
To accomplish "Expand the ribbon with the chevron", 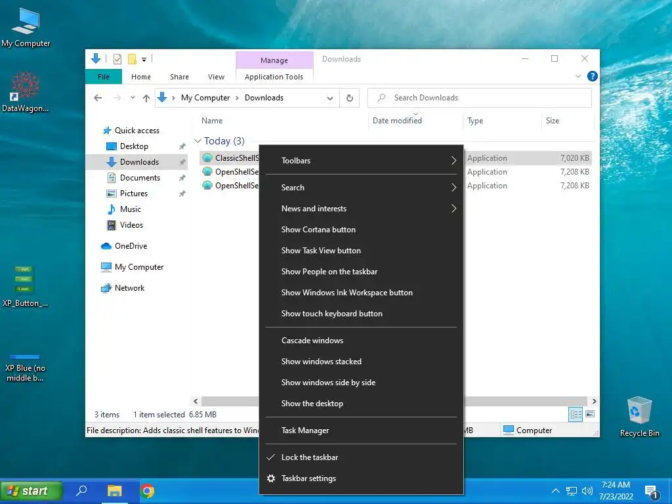I will [577, 76].
